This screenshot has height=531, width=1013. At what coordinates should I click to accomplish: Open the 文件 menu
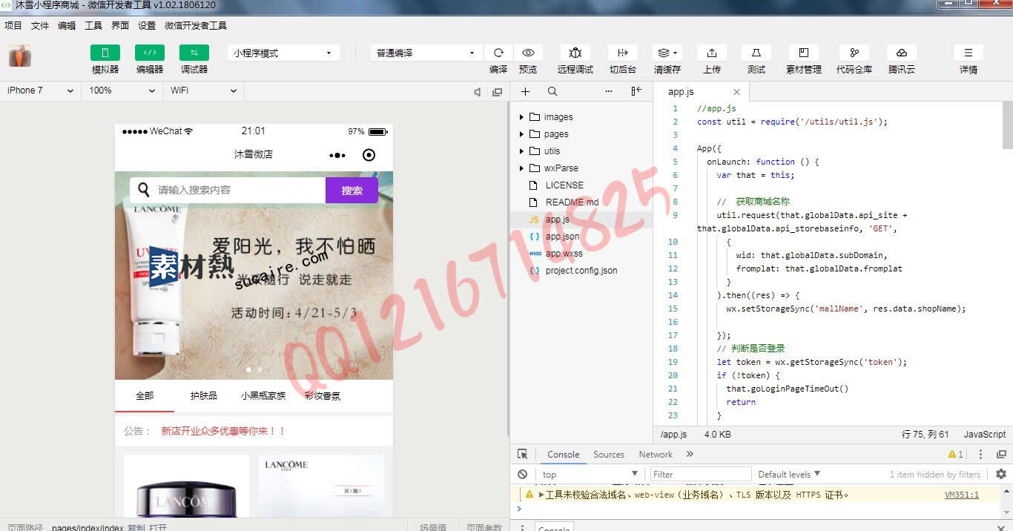40,25
